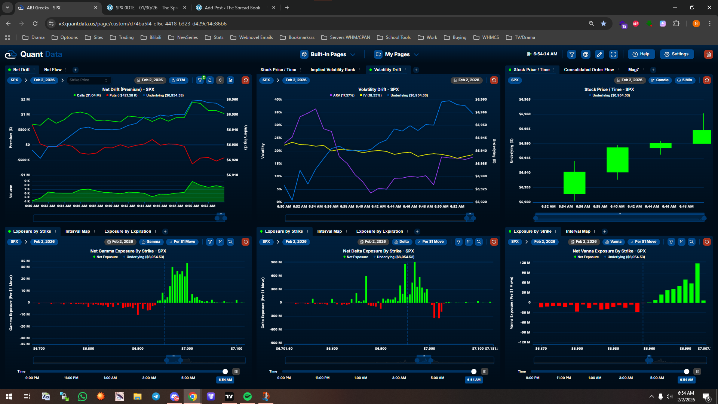This screenshot has width=718, height=404.
Task: Switch to the Net Flow tab
Action: (x=53, y=70)
